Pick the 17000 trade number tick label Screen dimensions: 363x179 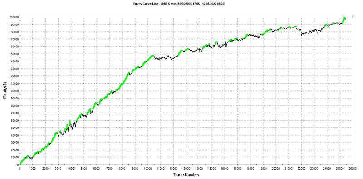[237, 169]
